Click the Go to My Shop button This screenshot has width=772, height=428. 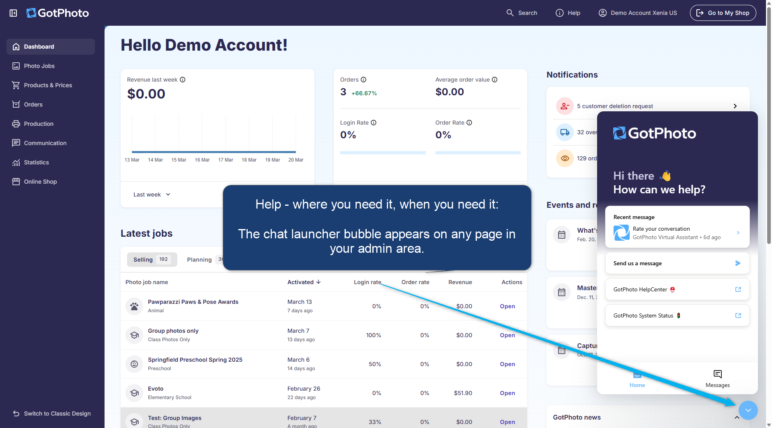[x=723, y=13]
